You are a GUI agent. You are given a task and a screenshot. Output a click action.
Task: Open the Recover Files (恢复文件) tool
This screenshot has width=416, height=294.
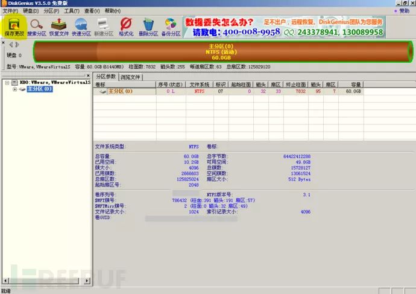point(59,27)
